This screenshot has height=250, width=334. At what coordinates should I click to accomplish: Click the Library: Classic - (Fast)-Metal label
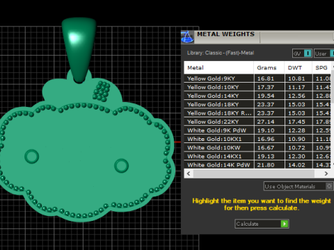pyautogui.click(x=221, y=53)
